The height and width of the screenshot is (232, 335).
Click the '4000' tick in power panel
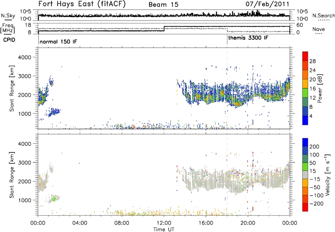tap(24, 57)
